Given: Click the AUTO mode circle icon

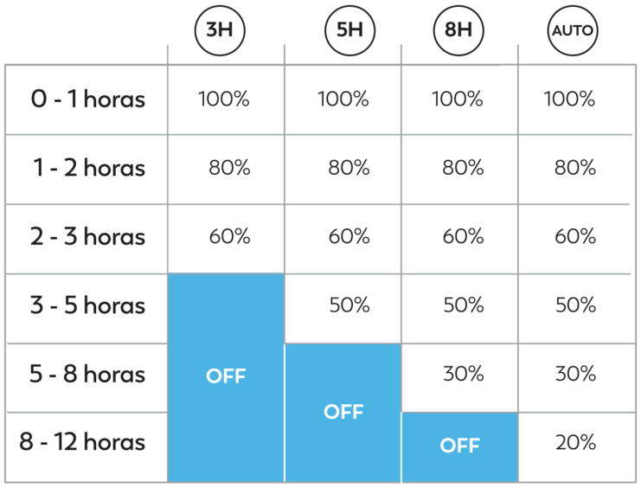Looking at the screenshot, I should tap(573, 30).
